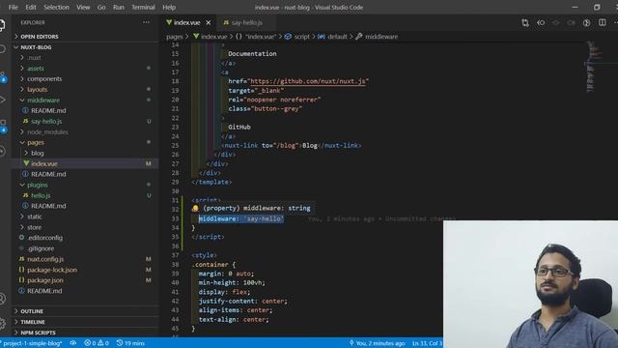Go to previous change via editor toolbar
The image size is (618, 348).
point(541,23)
